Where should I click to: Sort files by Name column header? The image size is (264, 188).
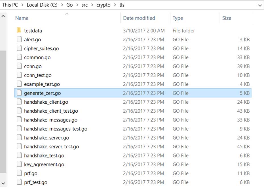pyautogui.click(x=22, y=18)
